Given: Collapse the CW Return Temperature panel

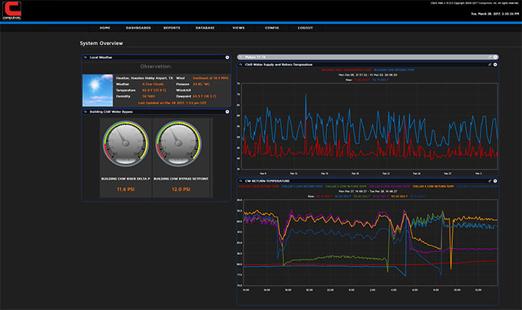Looking at the screenshot, I should coord(496,180).
